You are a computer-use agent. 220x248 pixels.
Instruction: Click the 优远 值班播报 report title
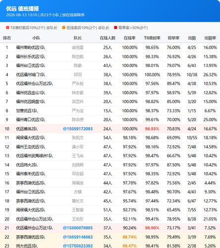[x=22, y=8]
